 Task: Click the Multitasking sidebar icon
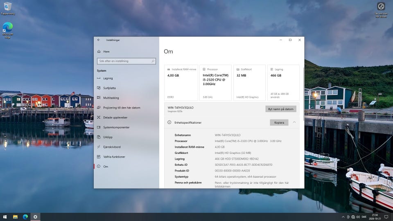point(99,98)
